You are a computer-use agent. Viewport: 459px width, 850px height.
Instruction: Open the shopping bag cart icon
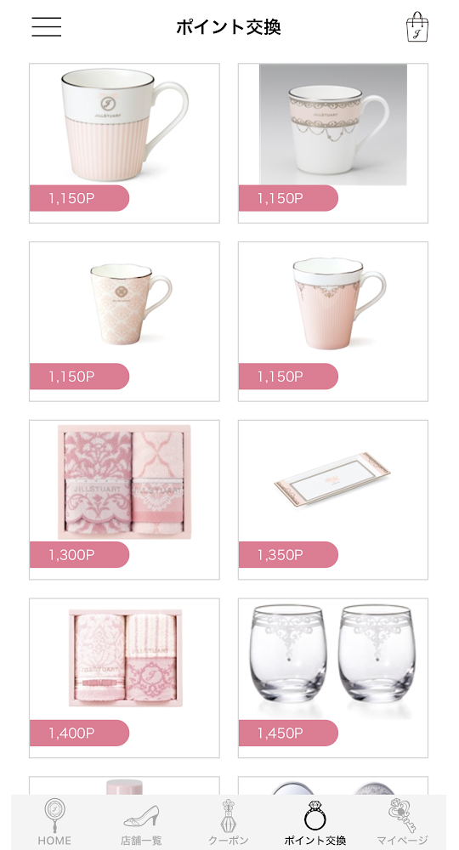point(416,26)
